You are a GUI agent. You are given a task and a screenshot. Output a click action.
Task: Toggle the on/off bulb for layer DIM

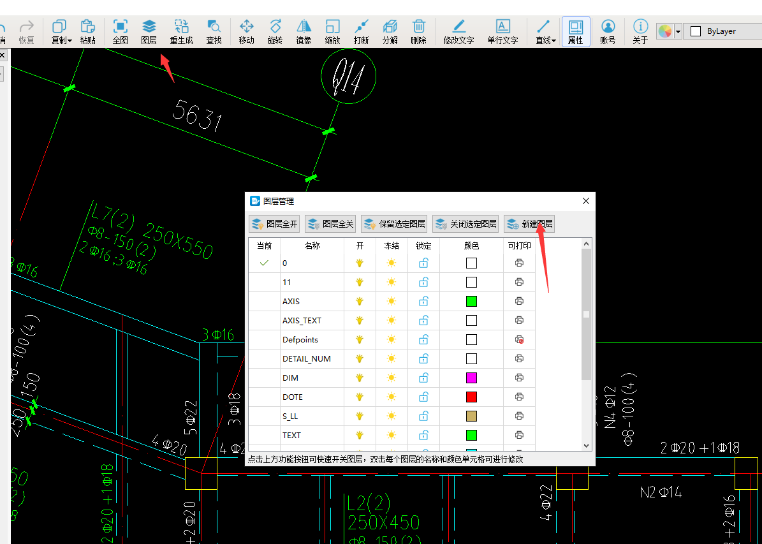(360, 378)
